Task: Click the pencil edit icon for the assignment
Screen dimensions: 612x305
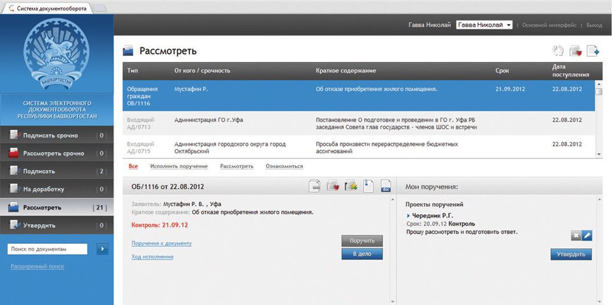Action: [x=587, y=236]
